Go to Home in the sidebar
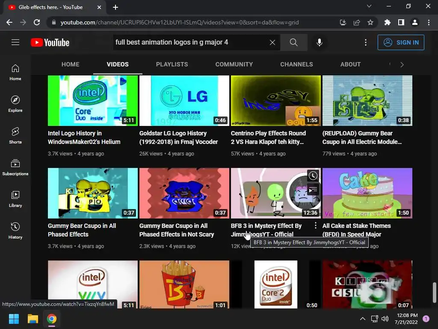The height and width of the screenshot is (329, 438). coord(15,72)
